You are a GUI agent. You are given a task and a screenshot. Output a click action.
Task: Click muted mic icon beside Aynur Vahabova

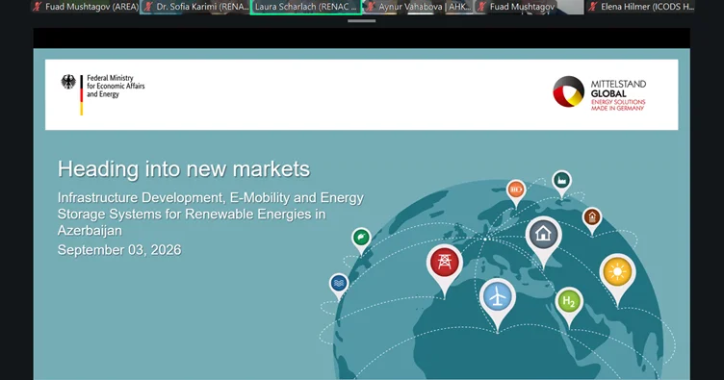pos(371,7)
